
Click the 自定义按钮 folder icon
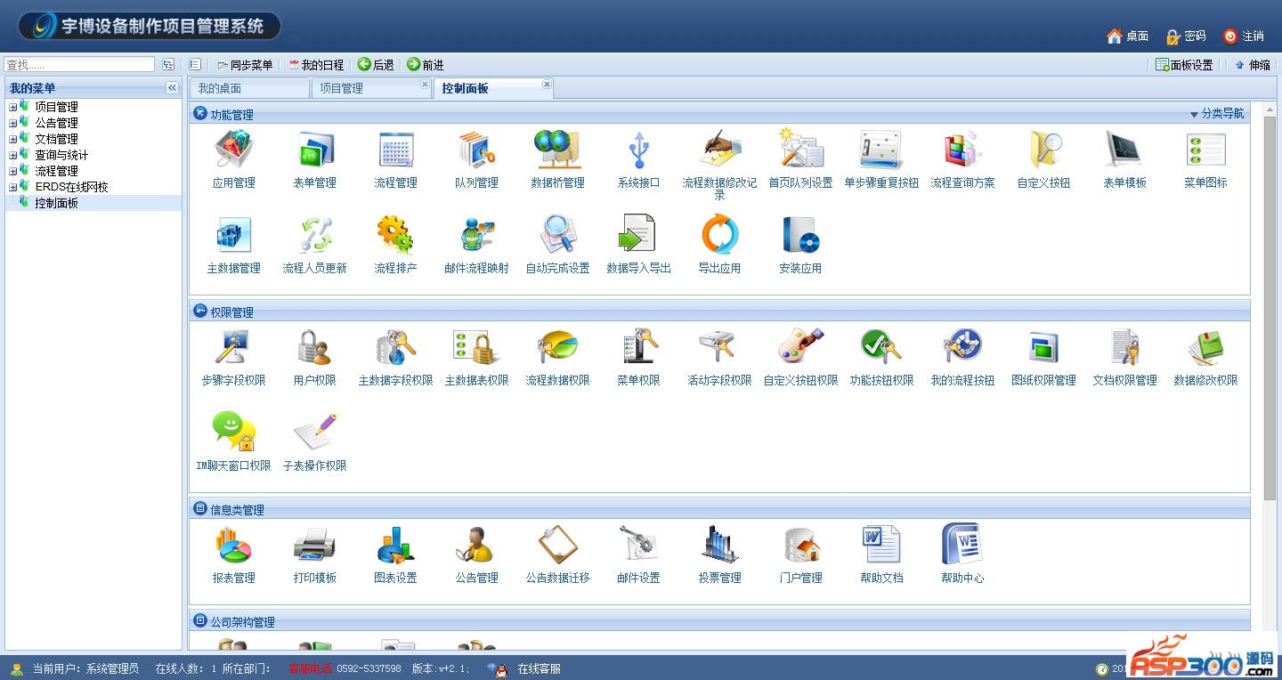(x=1043, y=150)
